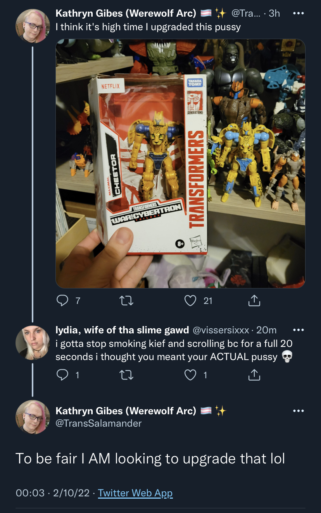This screenshot has width=321, height=513.
Task: Open Kathryn Gibes avatar on bottom tweet
Action: coord(33,417)
